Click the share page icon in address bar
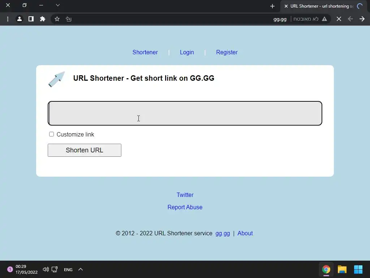This screenshot has width=370, height=278. pos(68,19)
